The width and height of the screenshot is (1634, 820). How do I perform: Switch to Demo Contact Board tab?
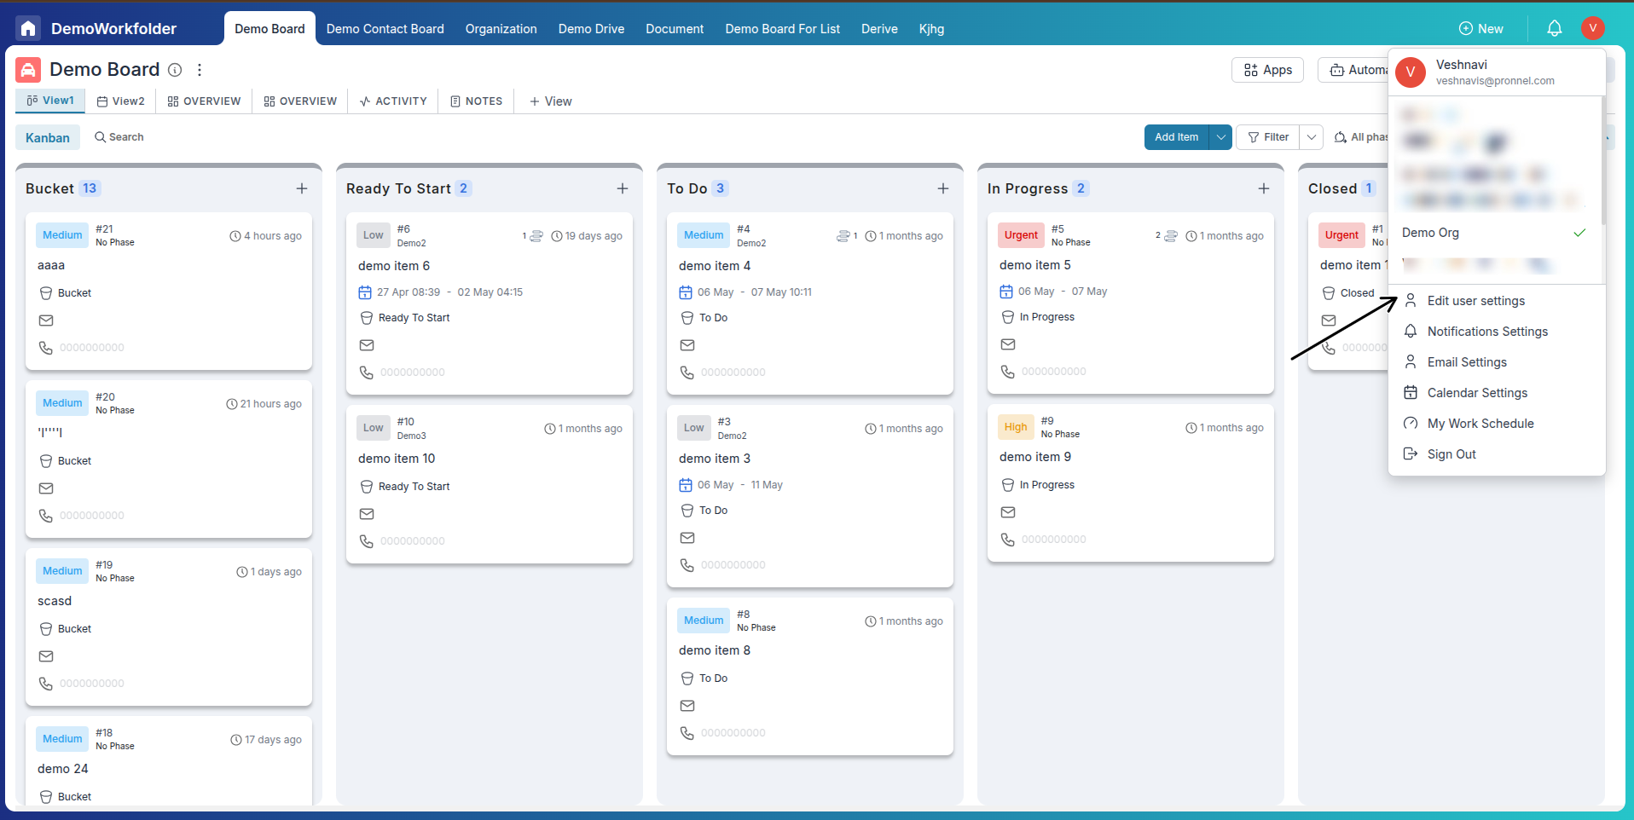(385, 29)
